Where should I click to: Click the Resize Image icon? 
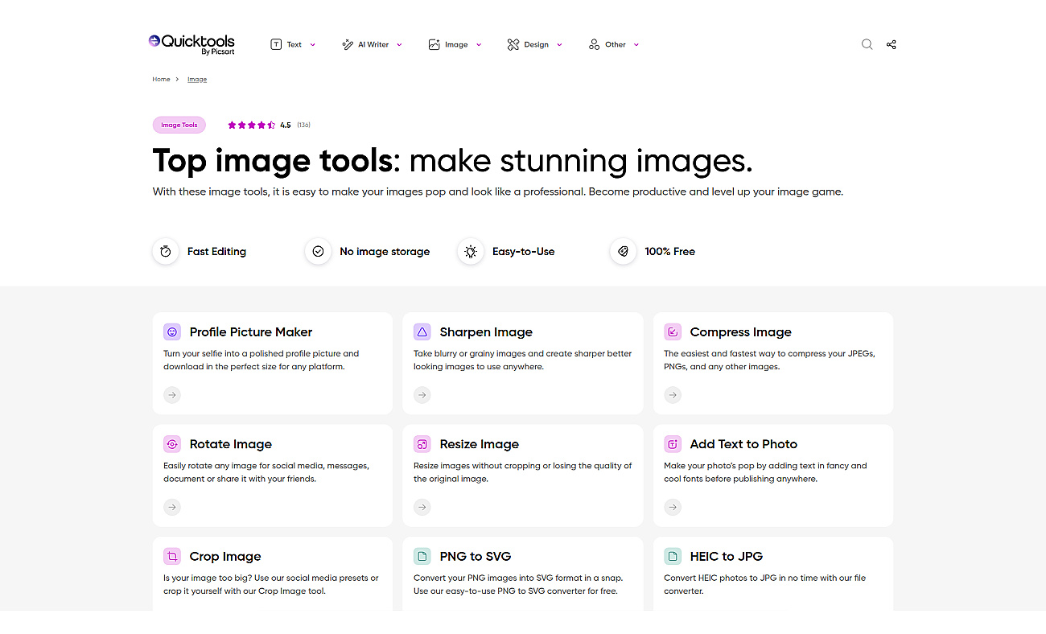[x=422, y=444]
